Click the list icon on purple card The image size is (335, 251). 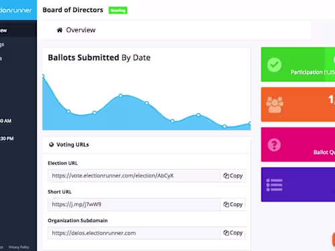(x=274, y=185)
